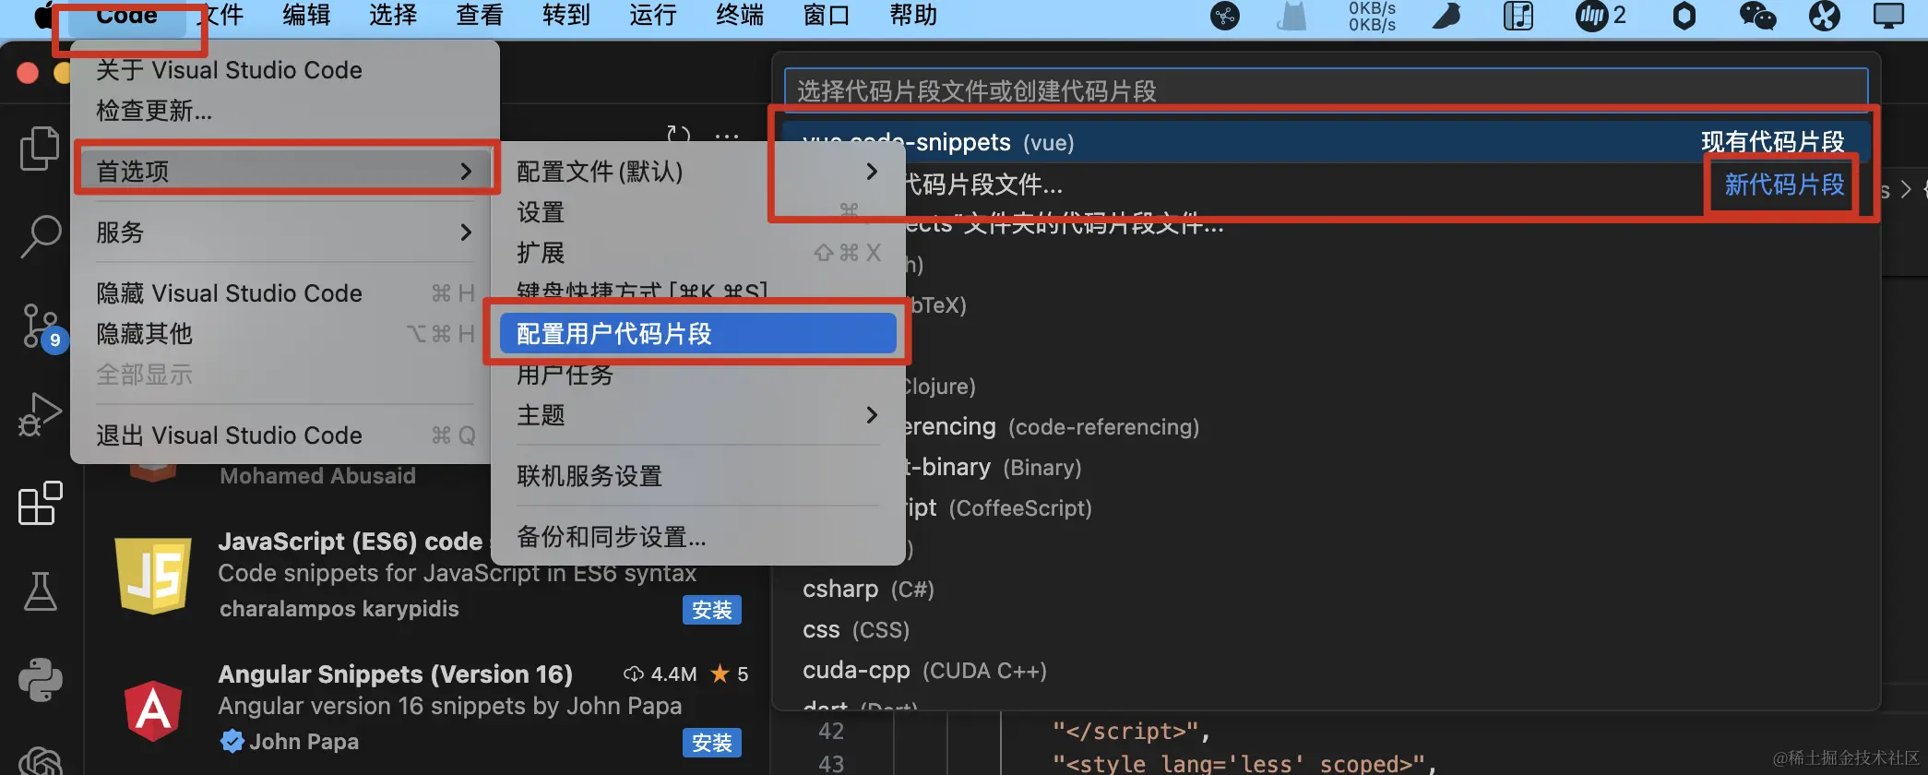The width and height of the screenshot is (1928, 775).
Task: Open the Run and Debug view
Action: pos(40,414)
